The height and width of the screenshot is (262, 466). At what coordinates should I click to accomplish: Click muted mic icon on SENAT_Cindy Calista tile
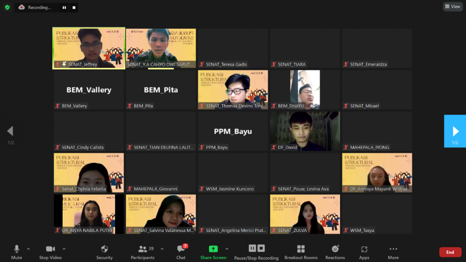pos(58,147)
